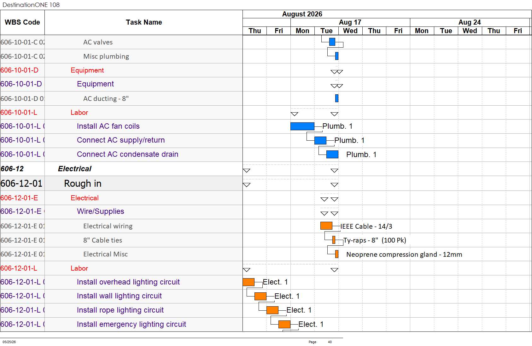This screenshot has height=346, width=532.
Task: Open the Rough in task row
Action: [x=121, y=183]
